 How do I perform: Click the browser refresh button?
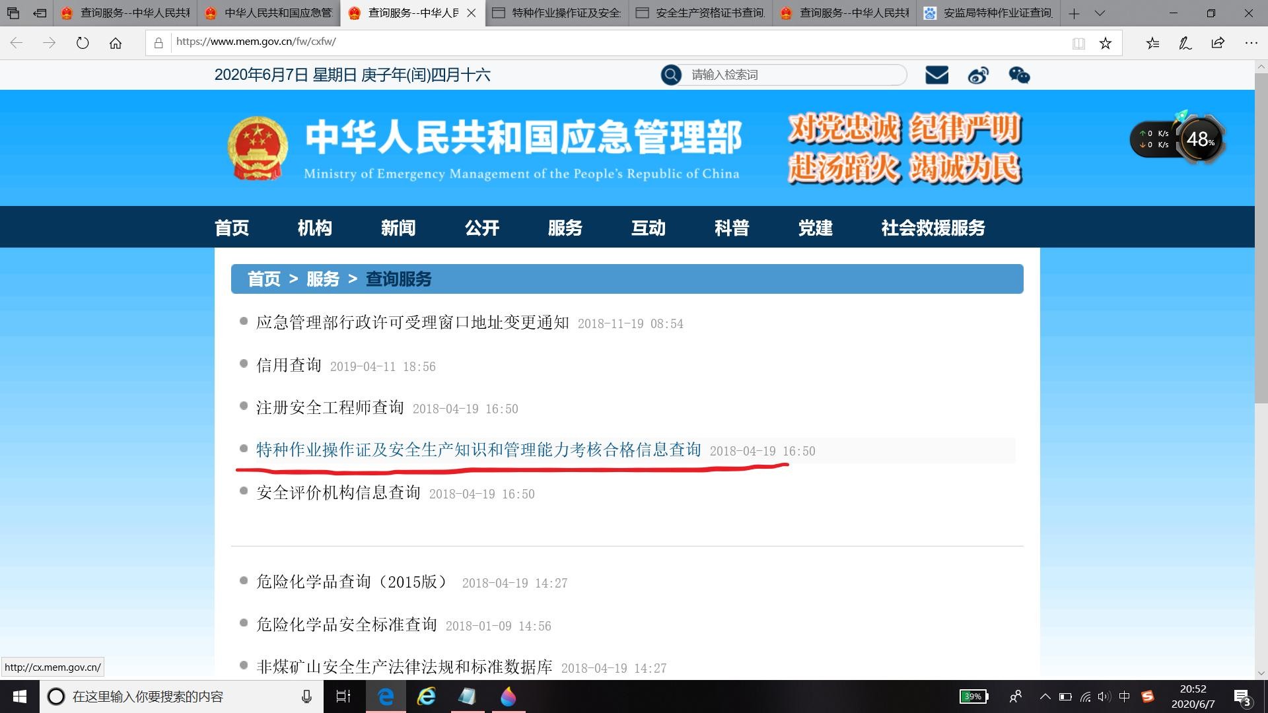pos(83,43)
